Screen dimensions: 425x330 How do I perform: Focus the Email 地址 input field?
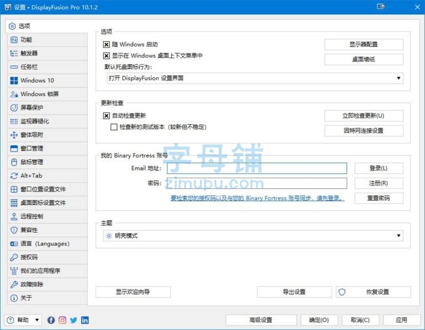pyautogui.click(x=257, y=168)
